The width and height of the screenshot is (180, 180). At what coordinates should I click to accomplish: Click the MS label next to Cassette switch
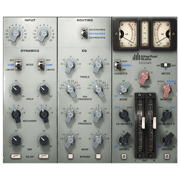pos(124,70)
